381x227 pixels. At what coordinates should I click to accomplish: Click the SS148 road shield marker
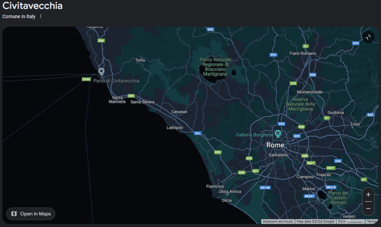coord(265,188)
